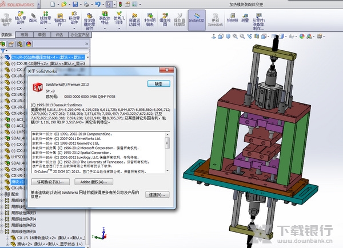
Task: Click the Options icon beside Rebuild
Action: coord(127,4)
